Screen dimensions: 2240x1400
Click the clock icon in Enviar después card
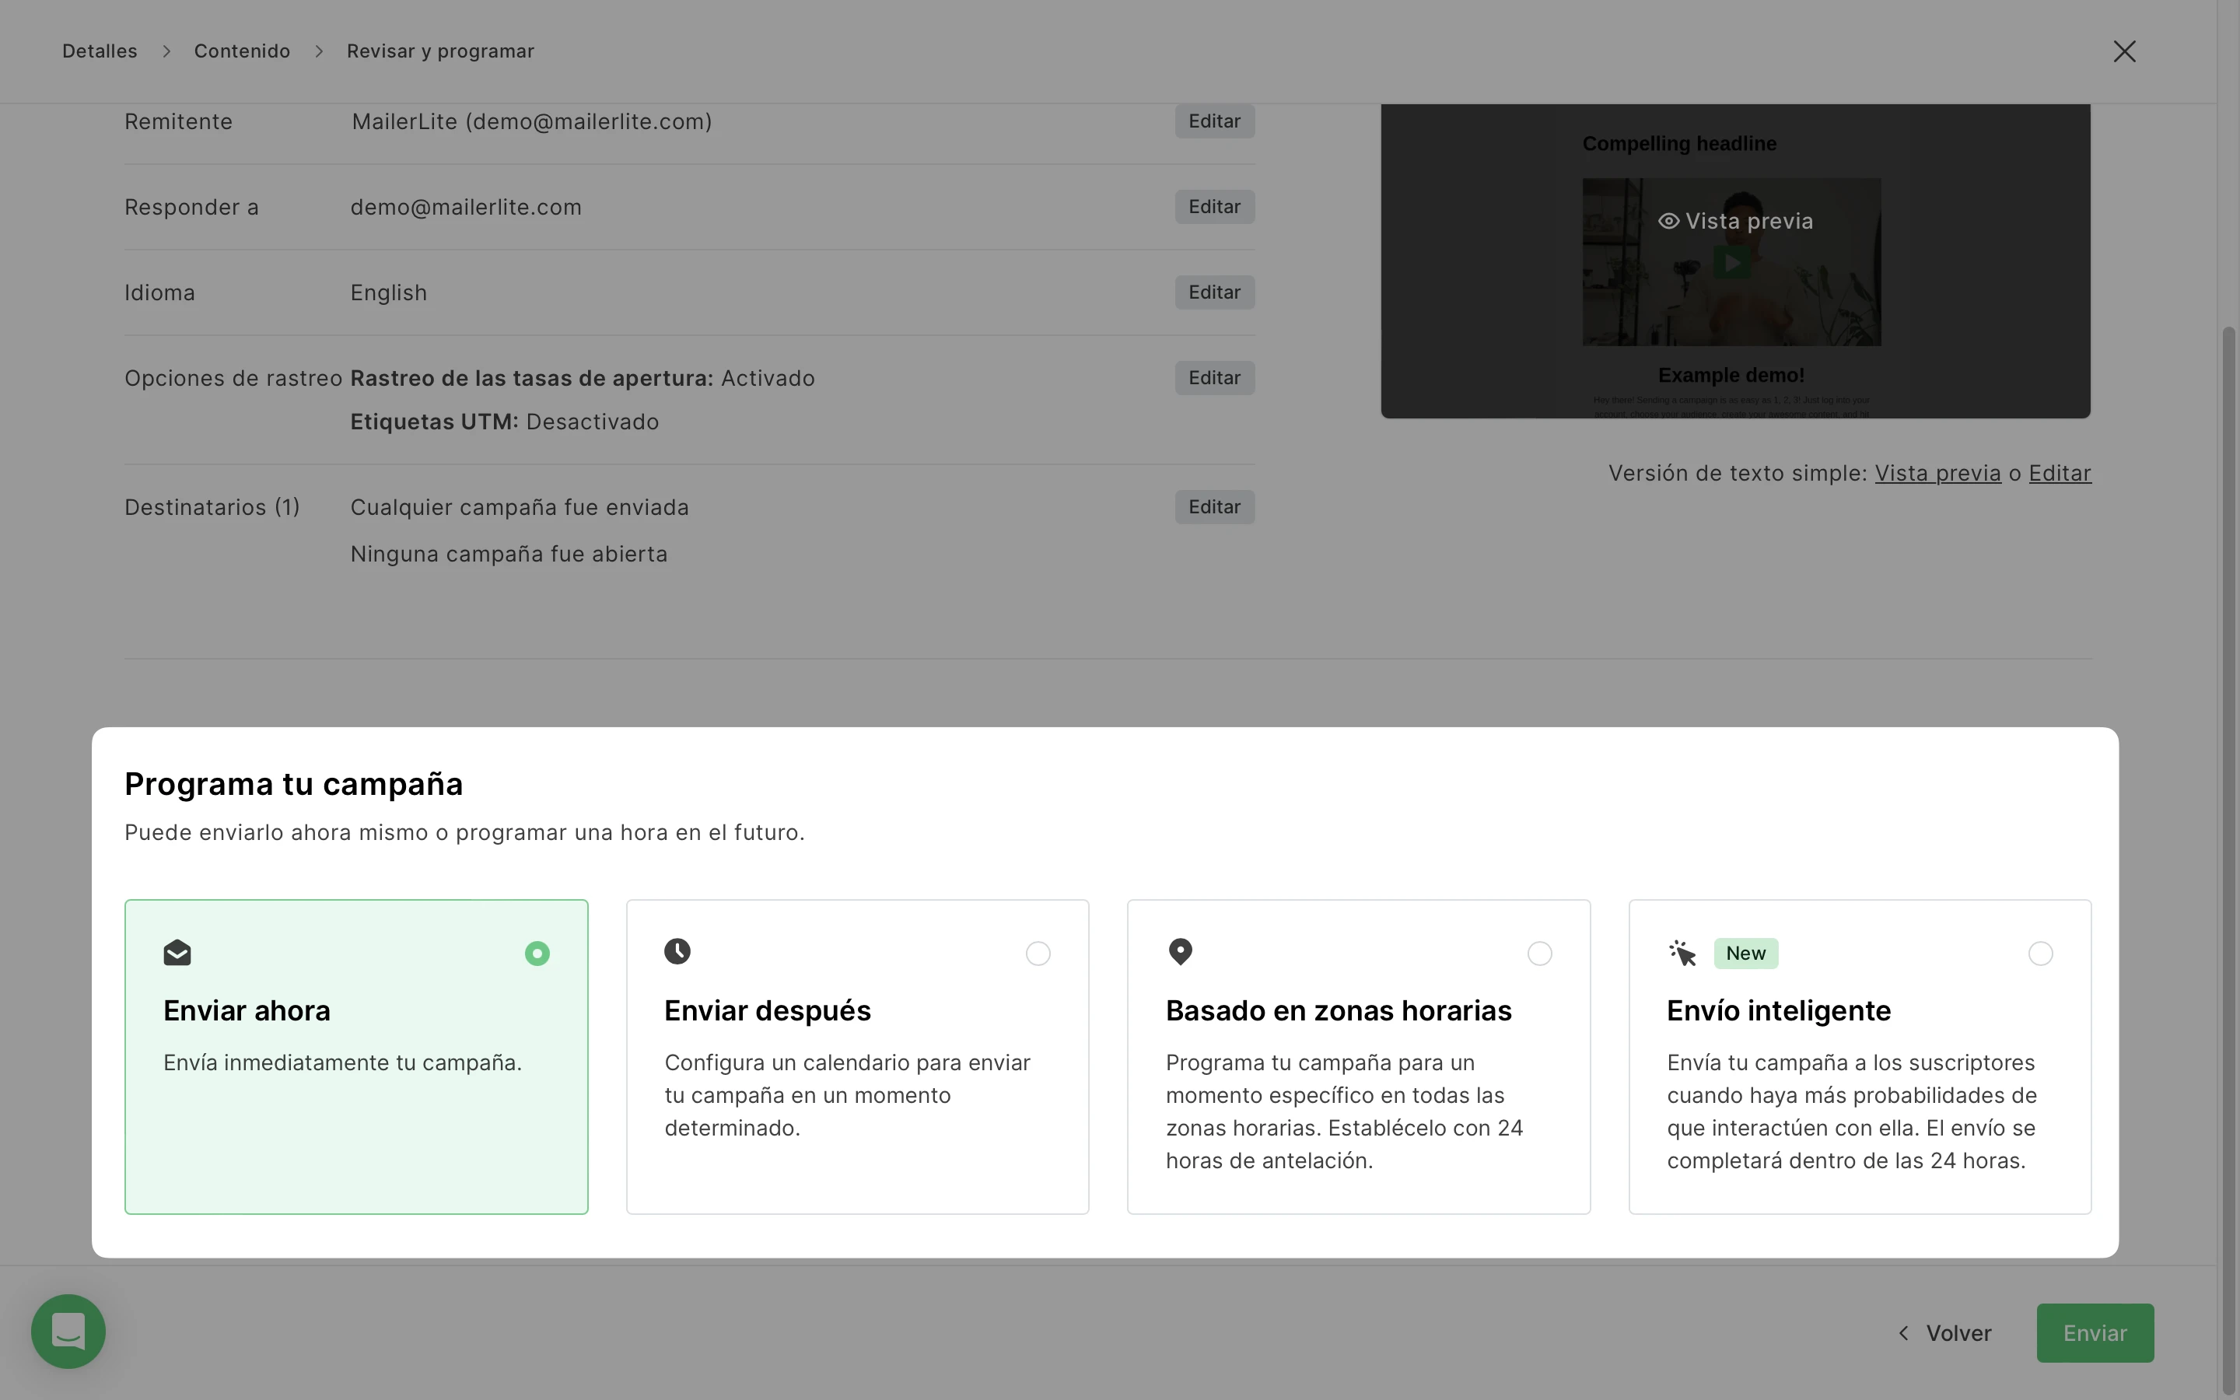pos(677,952)
